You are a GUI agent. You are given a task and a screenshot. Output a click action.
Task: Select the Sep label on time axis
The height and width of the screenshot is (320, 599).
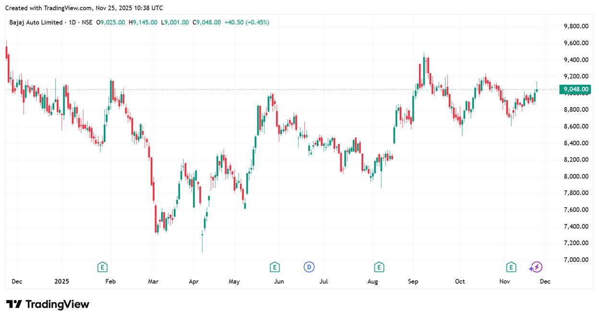413,282
